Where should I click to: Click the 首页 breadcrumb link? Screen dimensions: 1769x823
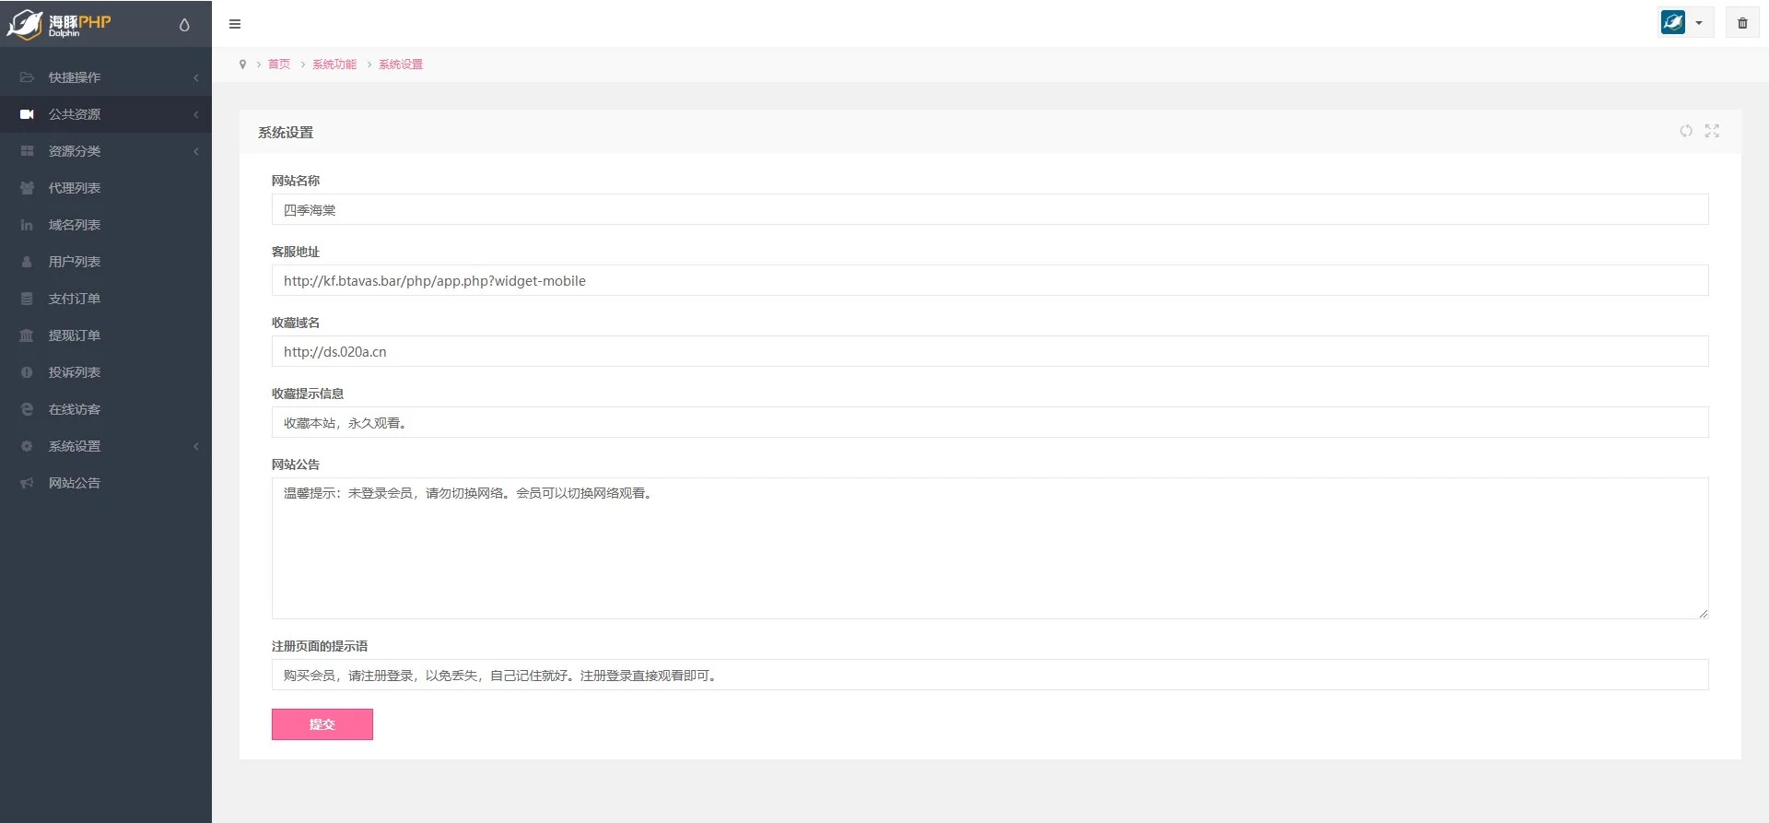pyautogui.click(x=279, y=65)
